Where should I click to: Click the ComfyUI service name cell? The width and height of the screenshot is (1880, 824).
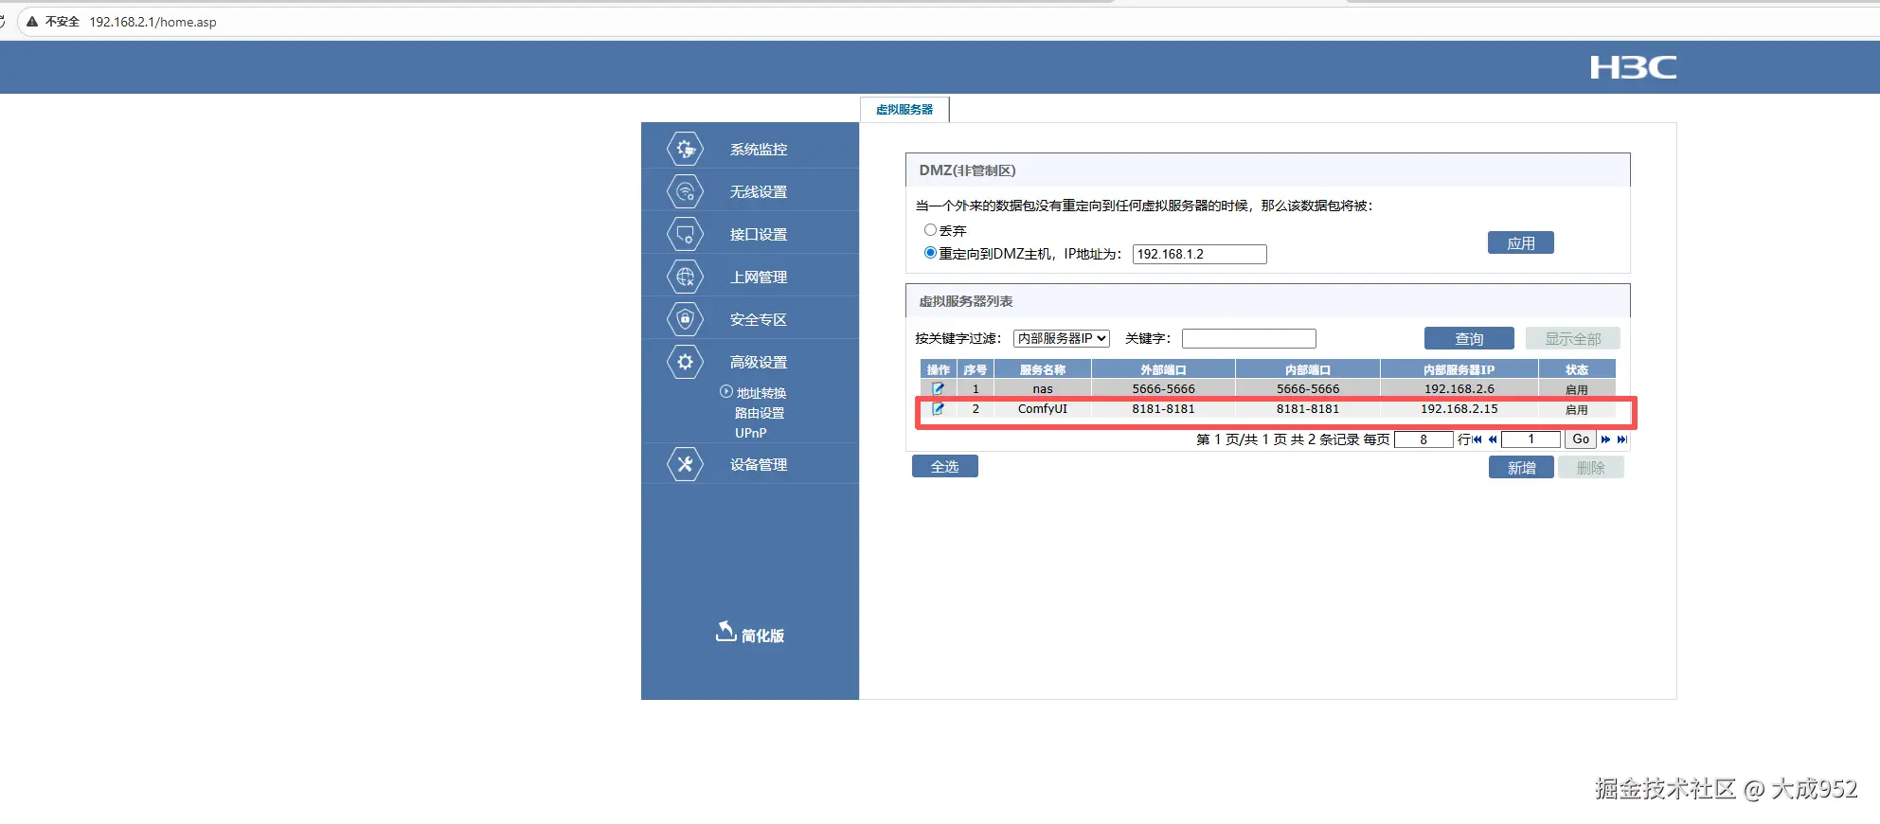(1042, 409)
